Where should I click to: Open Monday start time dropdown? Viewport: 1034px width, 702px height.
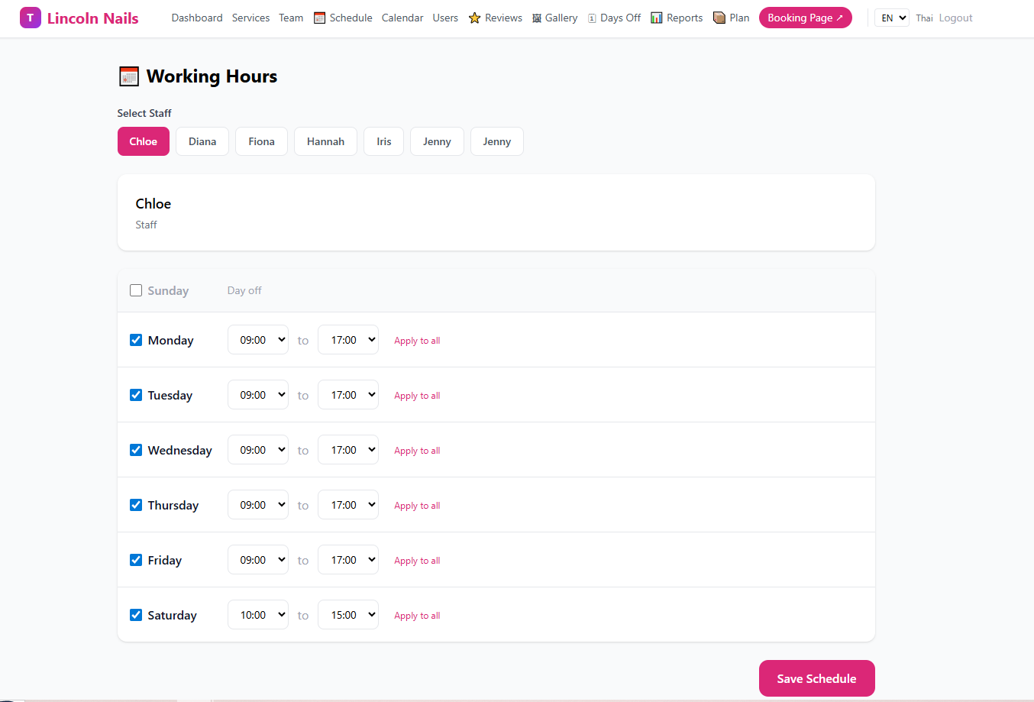[258, 340]
